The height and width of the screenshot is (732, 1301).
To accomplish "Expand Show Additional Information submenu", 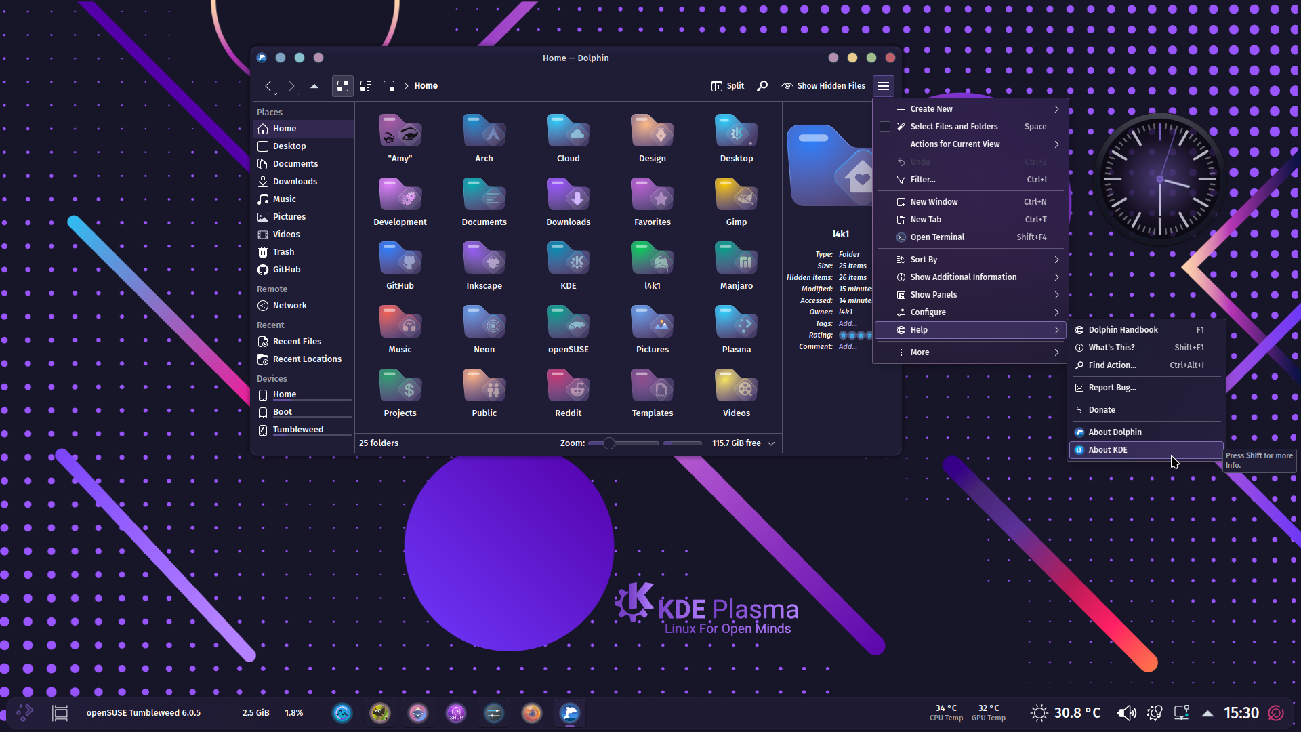I will pos(972,277).
